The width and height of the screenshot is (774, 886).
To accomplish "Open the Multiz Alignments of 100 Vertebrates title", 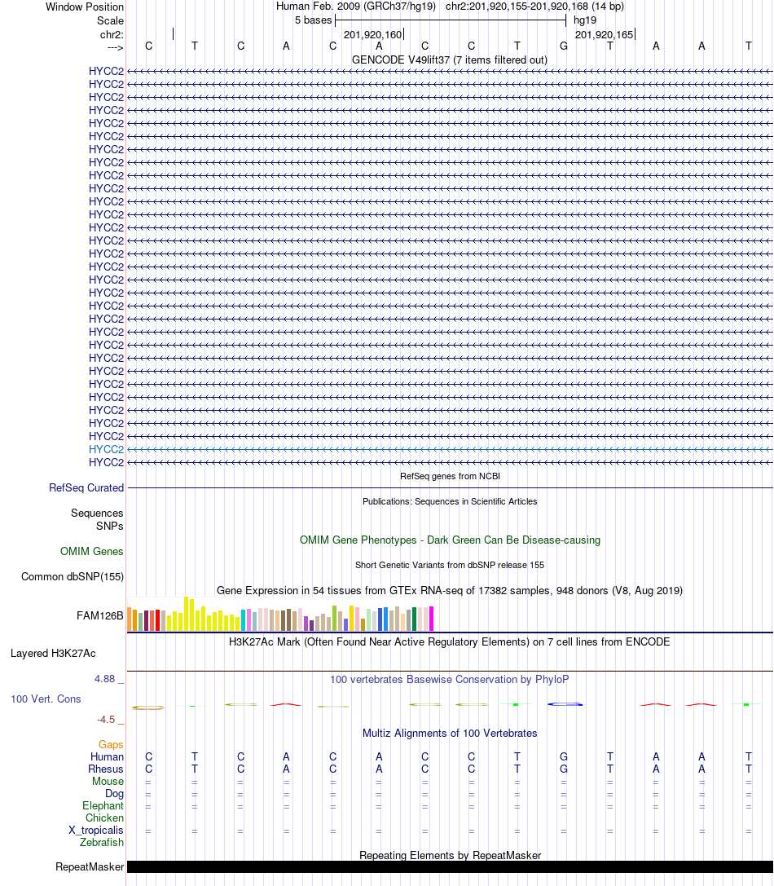I will click(x=450, y=733).
